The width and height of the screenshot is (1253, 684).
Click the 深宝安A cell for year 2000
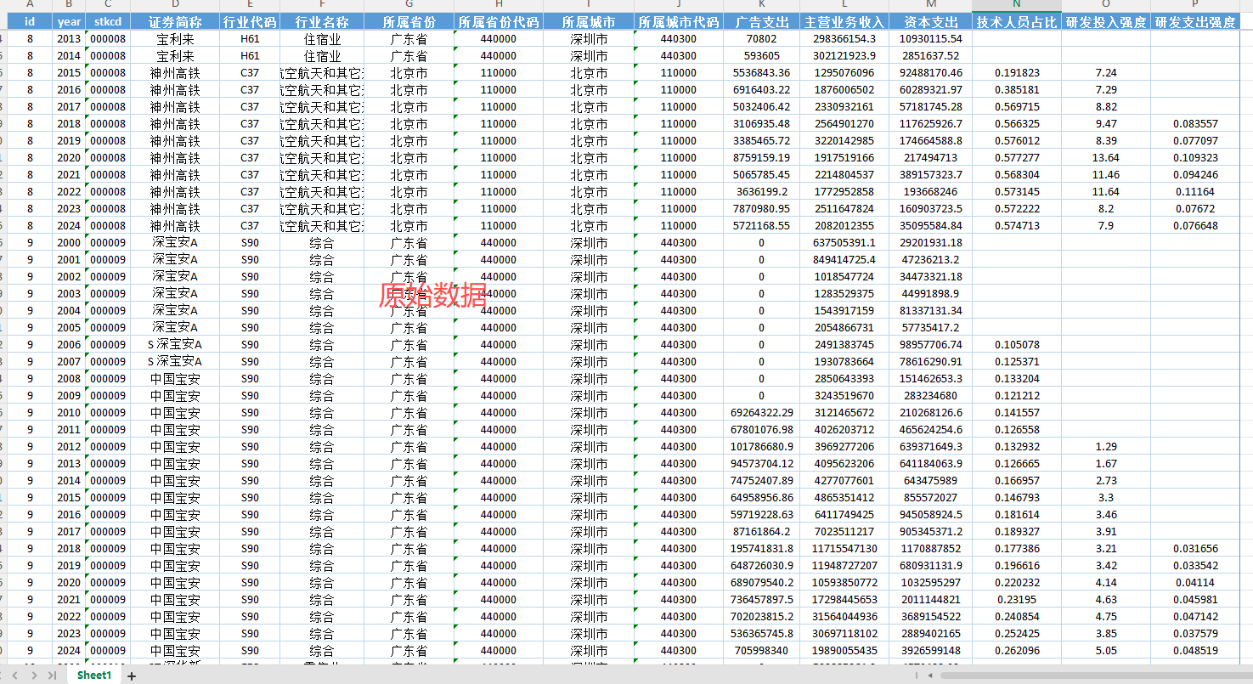pos(175,243)
